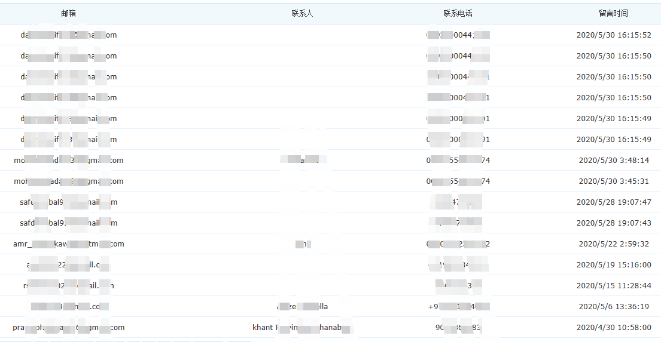661x342 pixels.
Task: Click the phone number starting with +9
Action: pyautogui.click(x=458, y=307)
